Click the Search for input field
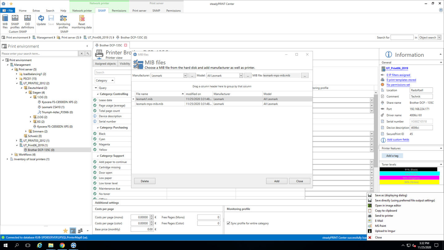The width and height of the screenshot is (444, 250). pyautogui.click(x=402, y=37)
